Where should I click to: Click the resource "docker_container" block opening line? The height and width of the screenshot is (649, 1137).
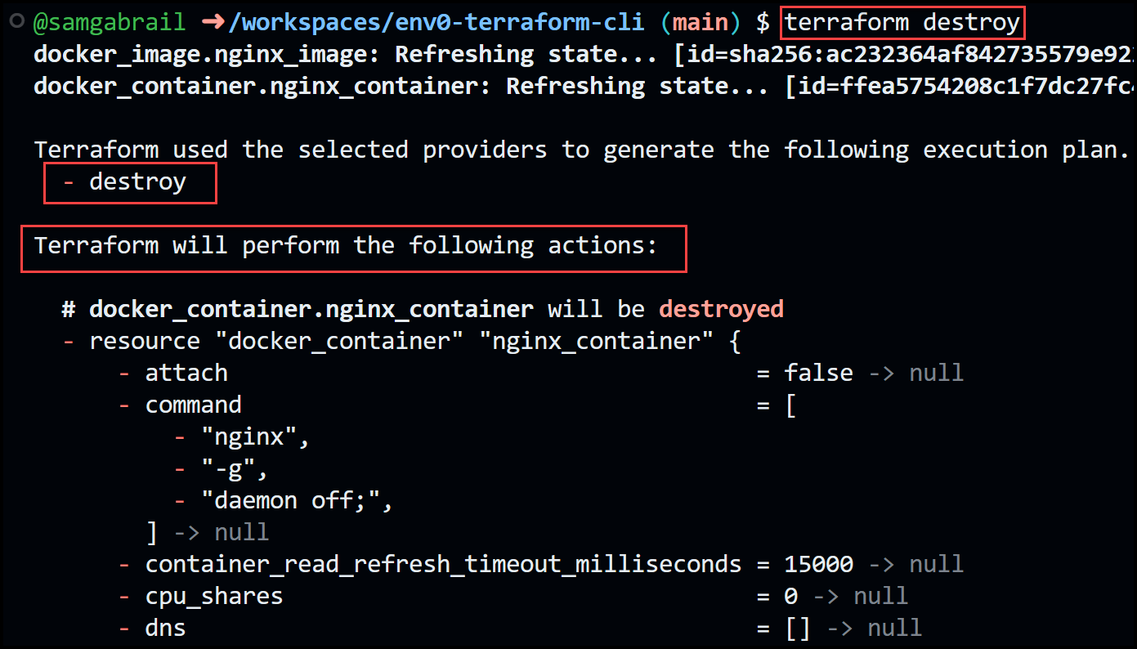pyautogui.click(x=401, y=341)
